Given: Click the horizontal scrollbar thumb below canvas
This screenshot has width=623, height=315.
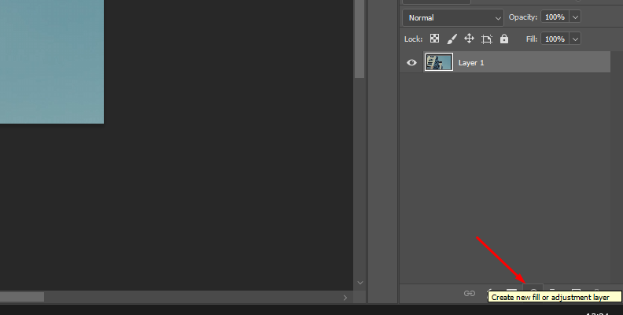Looking at the screenshot, I should (22, 297).
